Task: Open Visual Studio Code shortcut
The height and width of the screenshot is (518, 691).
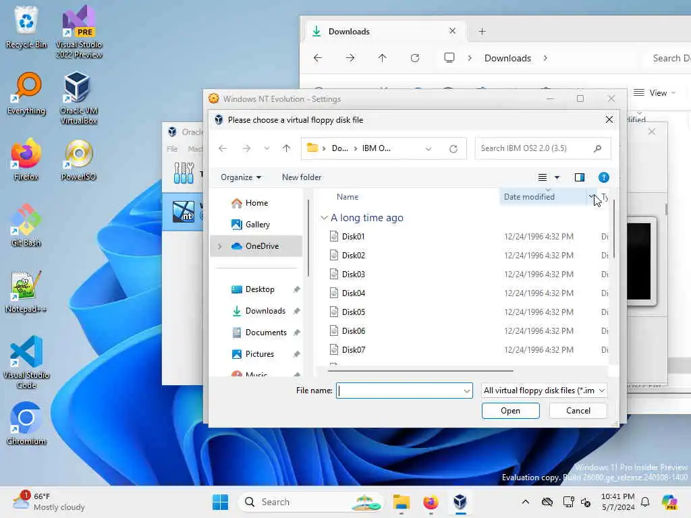Action: coord(26,362)
